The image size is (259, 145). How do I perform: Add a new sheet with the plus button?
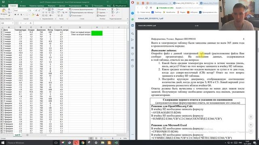pos(28,135)
